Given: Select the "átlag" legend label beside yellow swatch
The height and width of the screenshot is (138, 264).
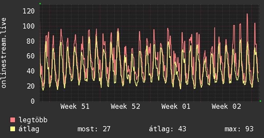Looking at the screenshot, I should pyautogui.click(x=29, y=129).
